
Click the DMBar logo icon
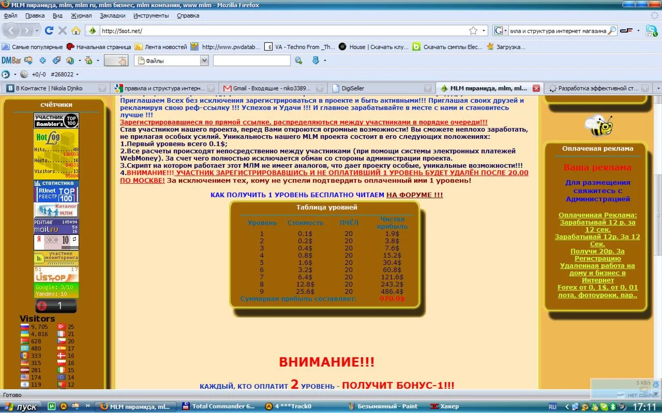[x=10, y=60]
